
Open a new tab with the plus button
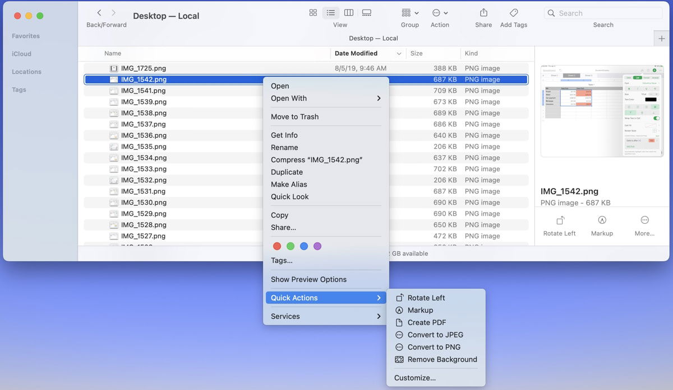[x=661, y=38]
